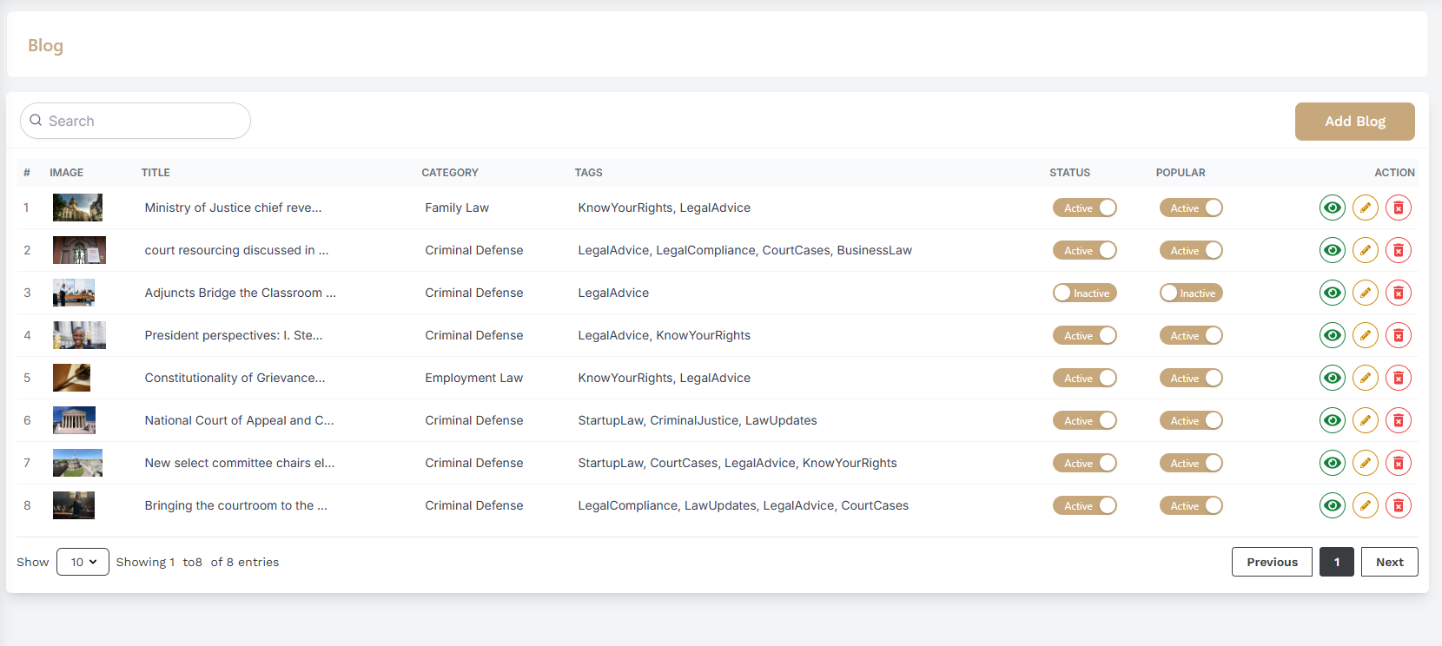
Task: Enable popular toggle for 'Adjuncts Bridge' row
Action: [x=1190, y=293]
